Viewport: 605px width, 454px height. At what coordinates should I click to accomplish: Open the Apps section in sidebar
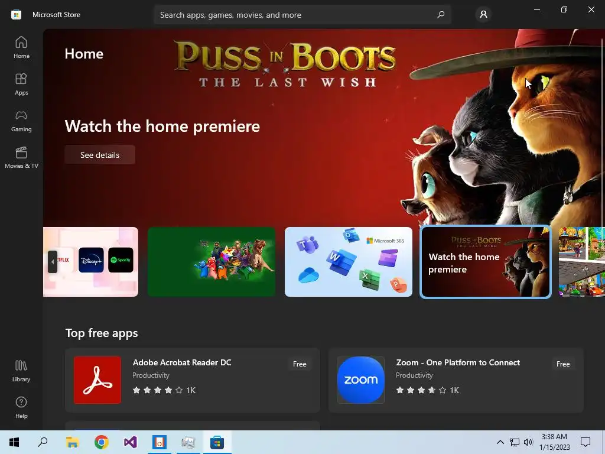coord(21,84)
